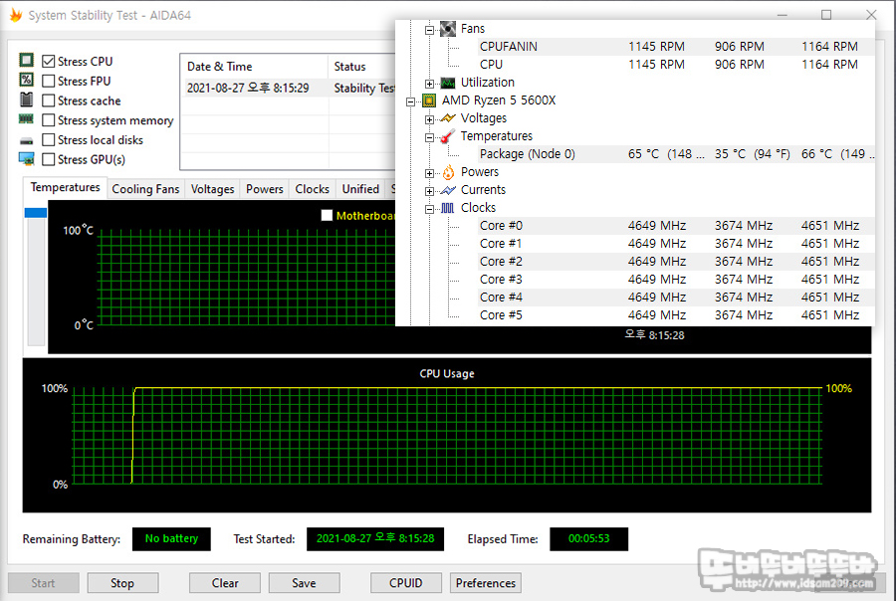Collapse the AMD Ryzen 5 5600X node
Image resolution: width=896 pixels, height=601 pixels.
coord(411,102)
